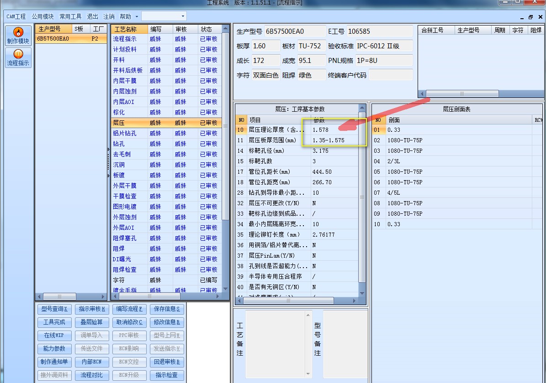Click left arrow of 合拼工号 table scrollbar
The height and width of the screenshot is (383, 546).
point(422,93)
